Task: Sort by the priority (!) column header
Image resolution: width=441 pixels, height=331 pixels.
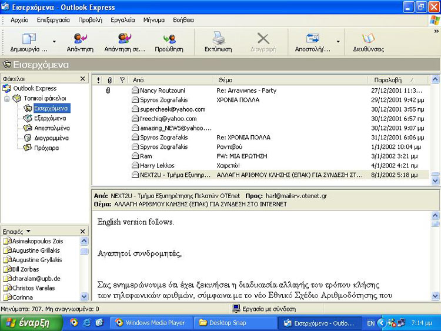Action: point(98,80)
